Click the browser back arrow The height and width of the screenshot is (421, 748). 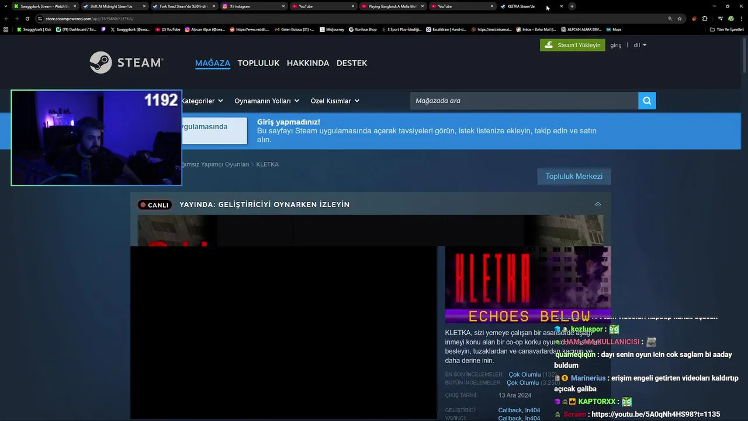tap(6, 19)
